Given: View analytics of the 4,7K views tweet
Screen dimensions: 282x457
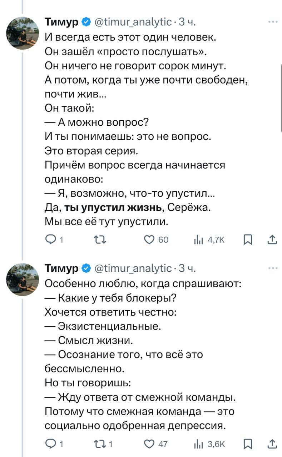Looking at the screenshot, I should [198, 240].
